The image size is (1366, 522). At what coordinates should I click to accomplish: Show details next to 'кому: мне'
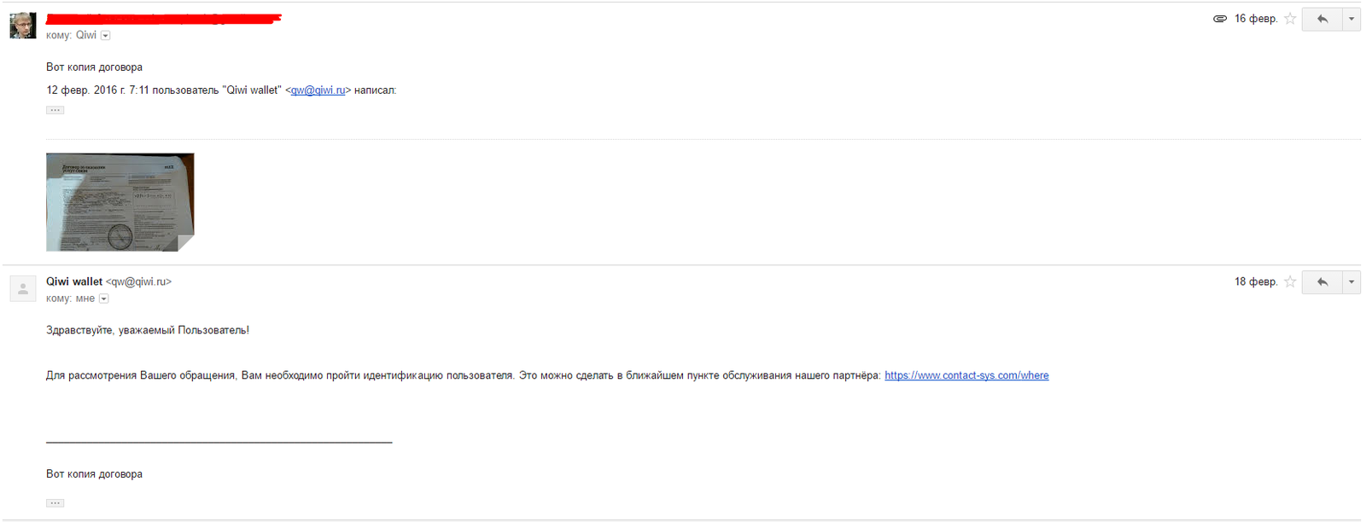click(x=104, y=299)
